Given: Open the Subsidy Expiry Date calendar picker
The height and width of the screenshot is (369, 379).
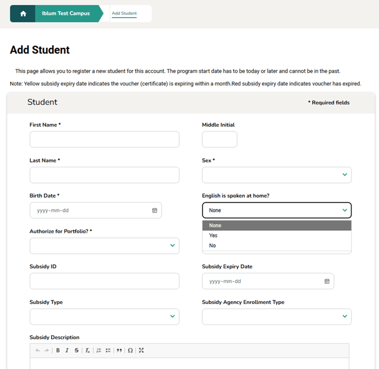Looking at the screenshot, I should click(327, 281).
